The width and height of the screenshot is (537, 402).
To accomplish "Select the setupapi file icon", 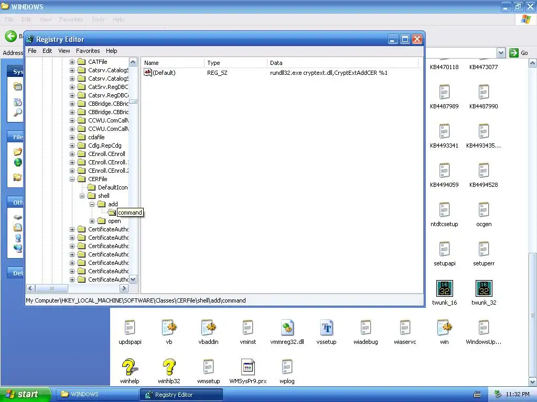I will coord(444,249).
